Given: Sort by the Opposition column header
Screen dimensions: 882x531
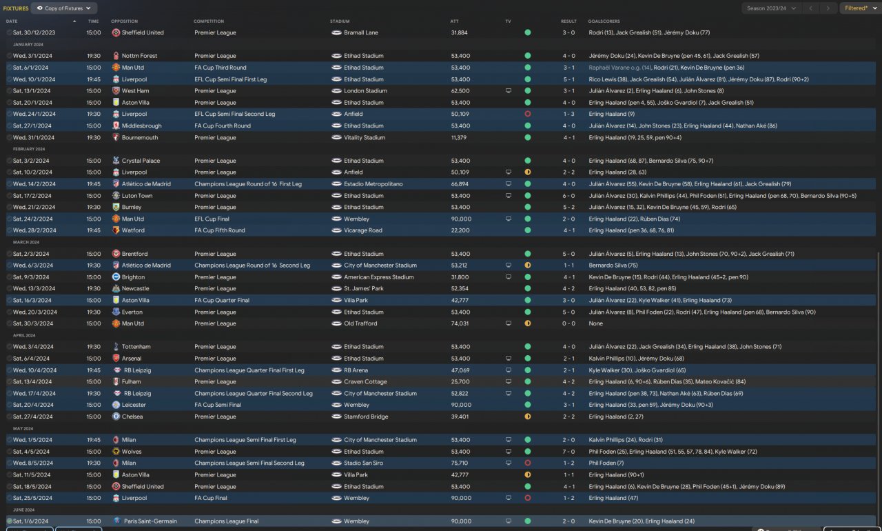Looking at the screenshot, I should [x=124, y=21].
